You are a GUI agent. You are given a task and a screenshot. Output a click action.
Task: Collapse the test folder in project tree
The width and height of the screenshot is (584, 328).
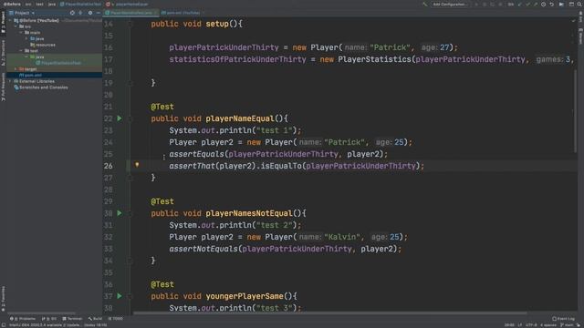click(21, 51)
